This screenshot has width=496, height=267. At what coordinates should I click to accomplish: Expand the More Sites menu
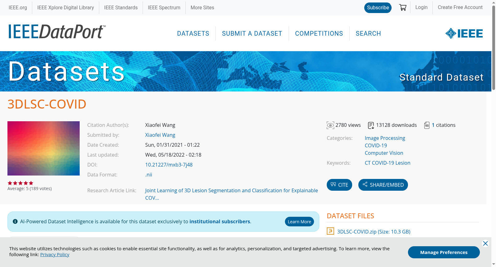[202, 7]
